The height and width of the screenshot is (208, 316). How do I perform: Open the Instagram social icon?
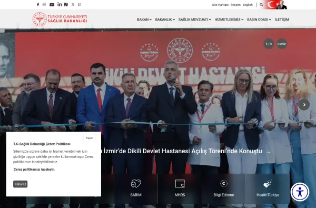click(x=44, y=4)
